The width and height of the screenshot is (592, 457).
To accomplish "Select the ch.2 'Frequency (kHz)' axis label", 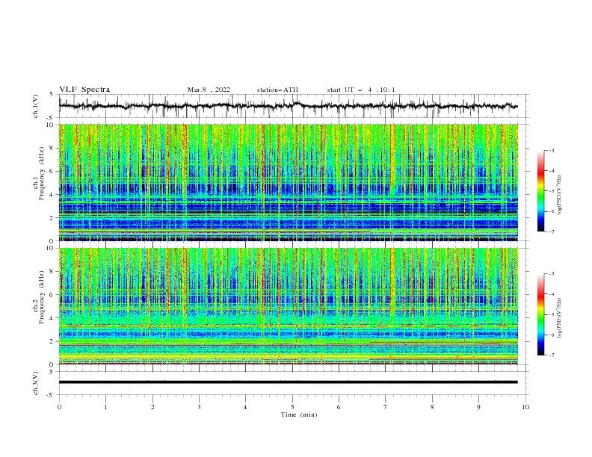I will [41, 297].
